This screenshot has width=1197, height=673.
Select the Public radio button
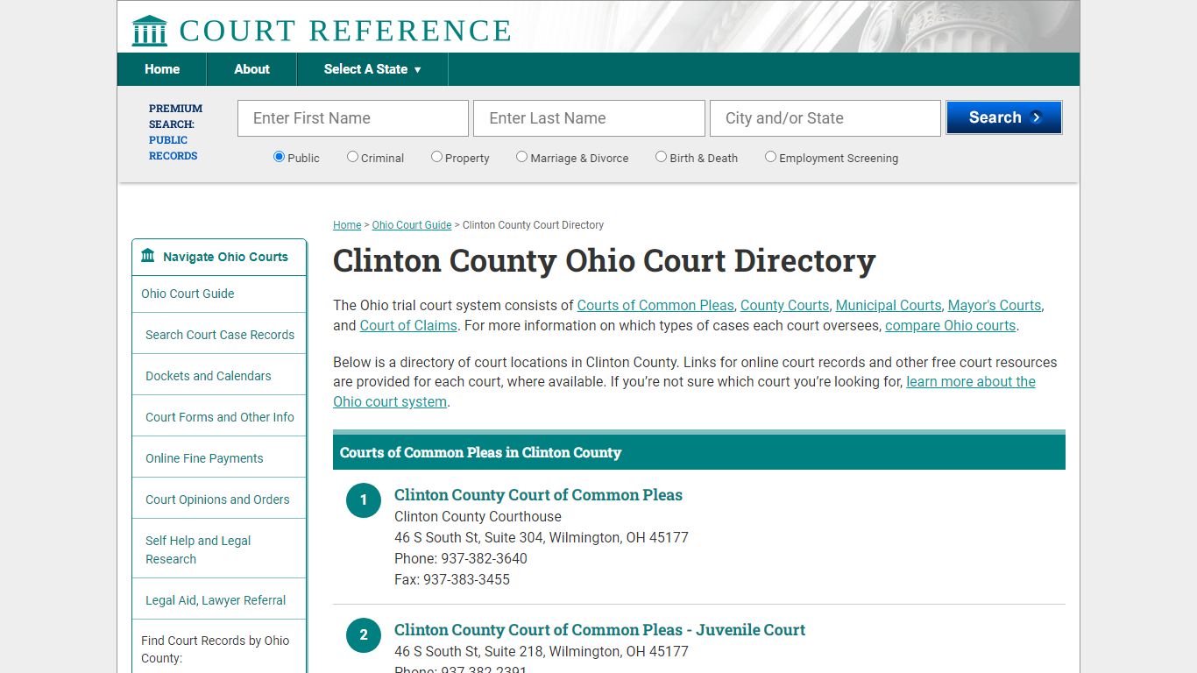(x=279, y=157)
